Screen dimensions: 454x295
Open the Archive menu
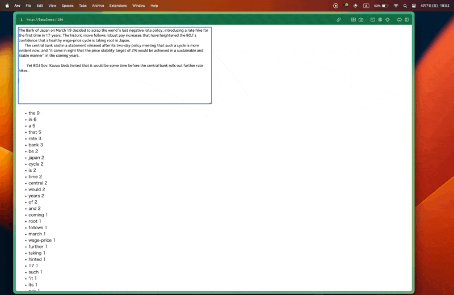pyautogui.click(x=98, y=6)
